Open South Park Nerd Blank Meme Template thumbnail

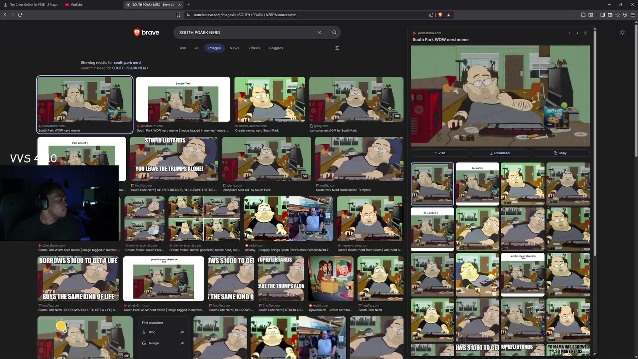click(359, 160)
